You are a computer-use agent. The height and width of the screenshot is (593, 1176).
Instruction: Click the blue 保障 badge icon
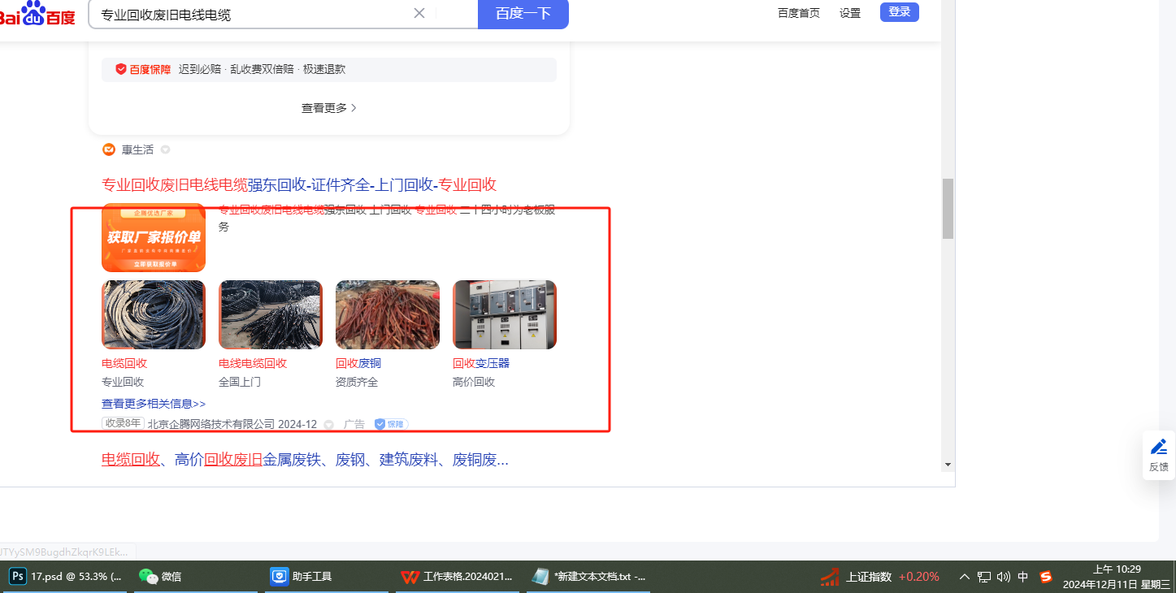391,424
